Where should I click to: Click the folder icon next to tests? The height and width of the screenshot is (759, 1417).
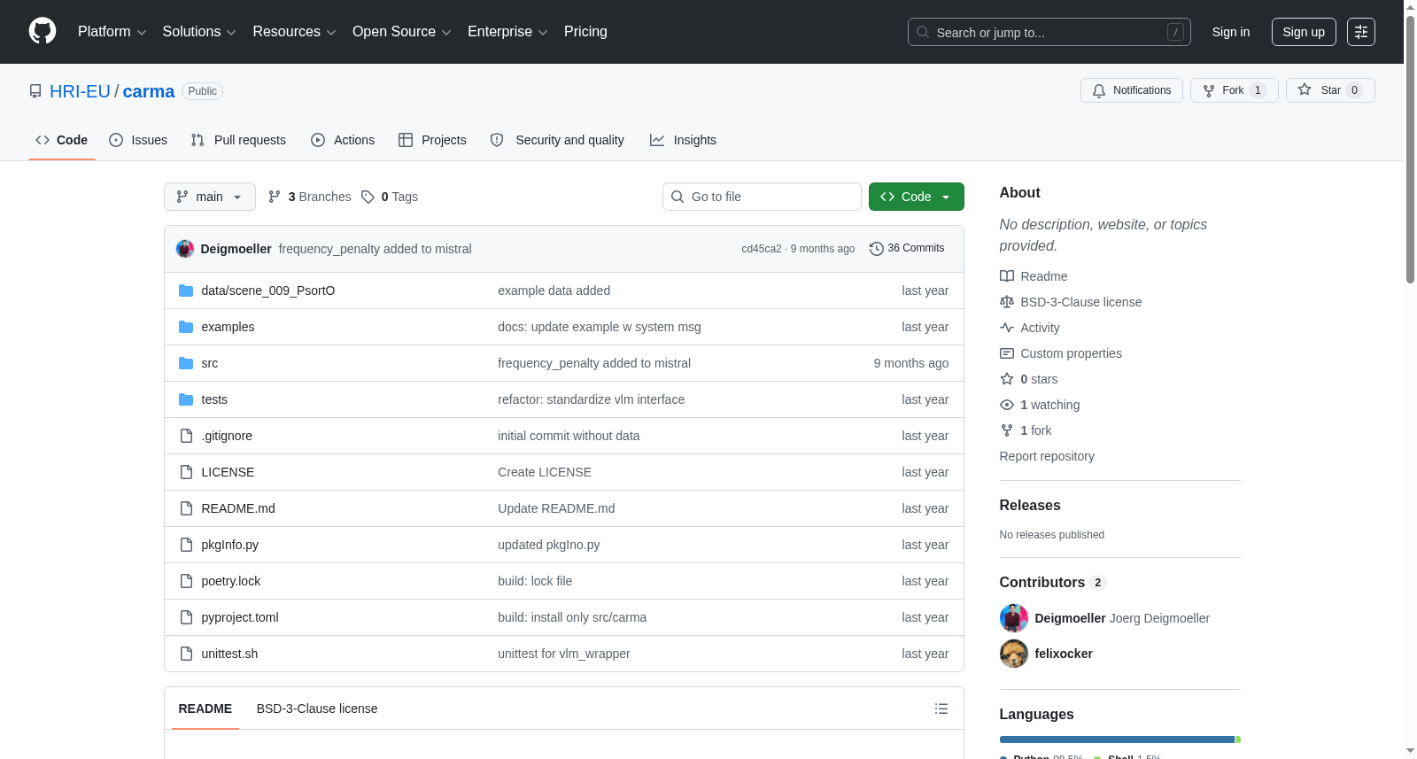tap(186, 399)
